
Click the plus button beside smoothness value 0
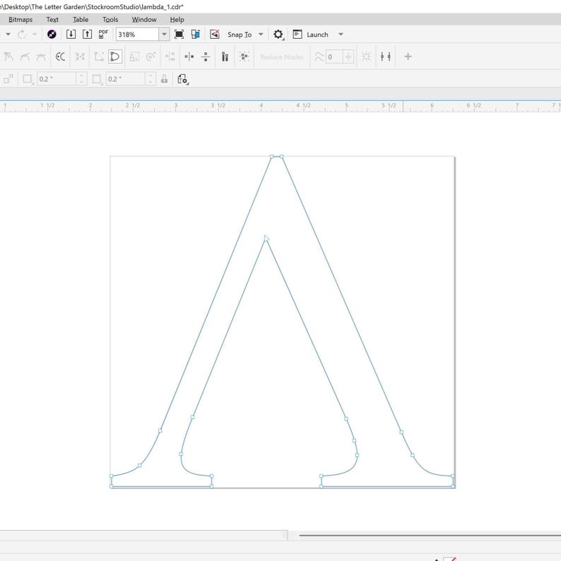(348, 57)
